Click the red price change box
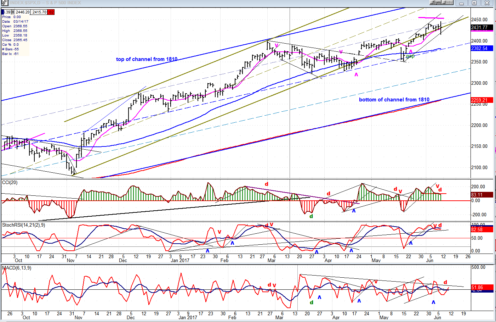The image size is (496, 322). pos(51,12)
